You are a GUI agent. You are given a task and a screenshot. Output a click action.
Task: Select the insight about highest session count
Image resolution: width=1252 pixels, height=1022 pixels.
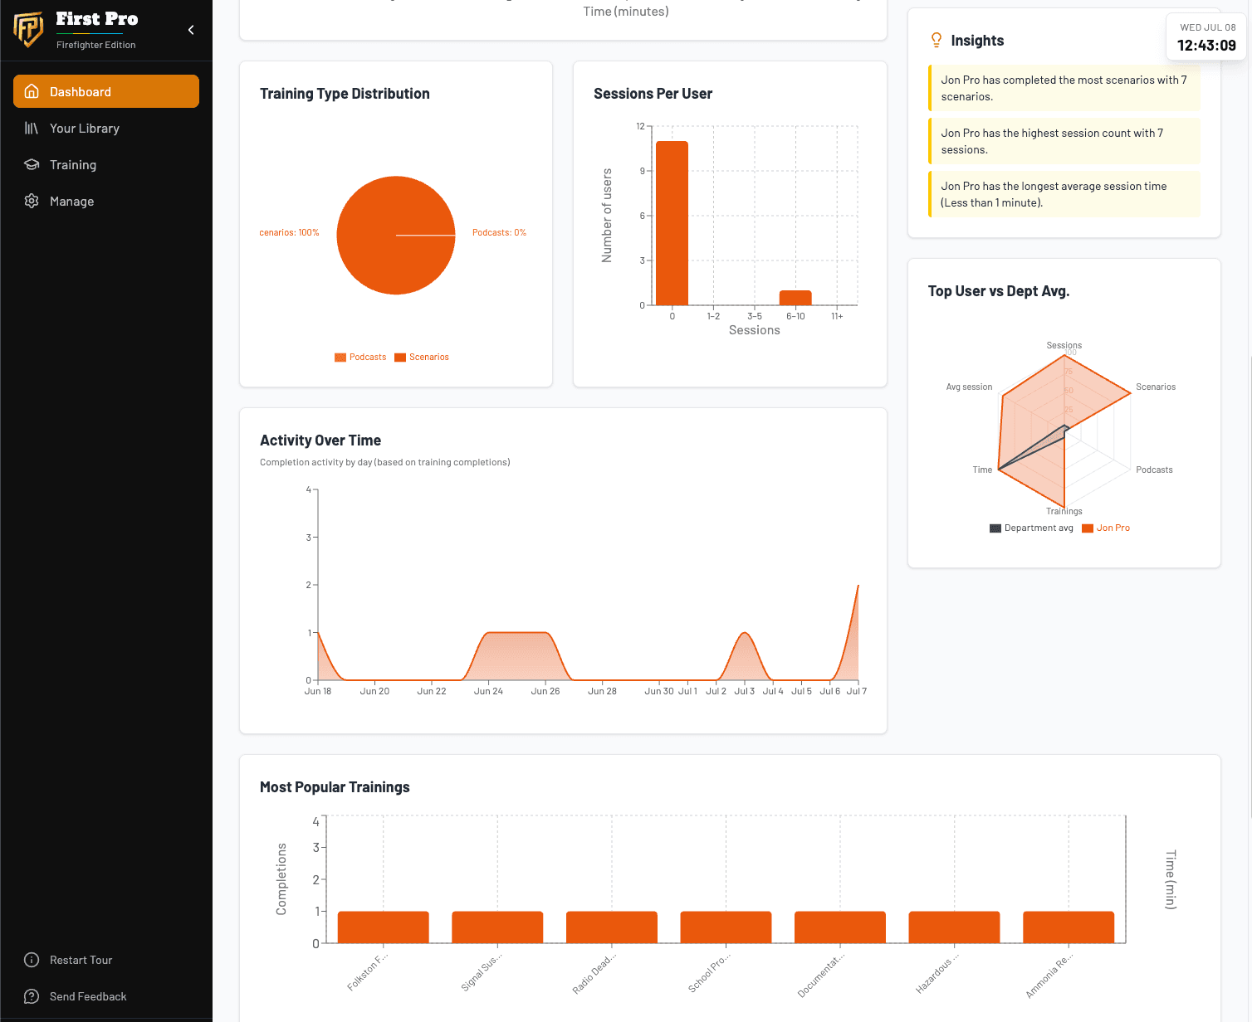(x=1064, y=141)
